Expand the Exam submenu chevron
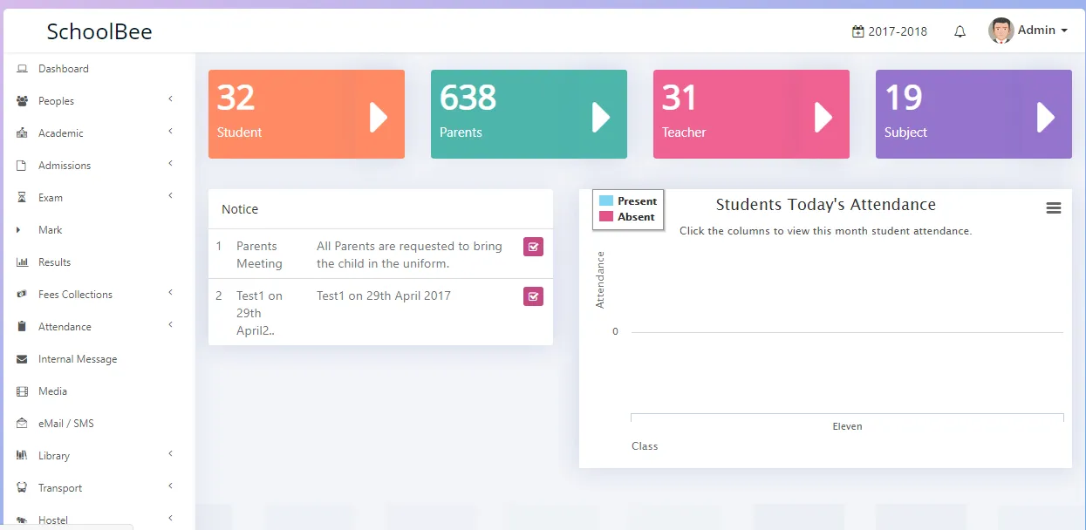The image size is (1086, 530). pyautogui.click(x=171, y=196)
